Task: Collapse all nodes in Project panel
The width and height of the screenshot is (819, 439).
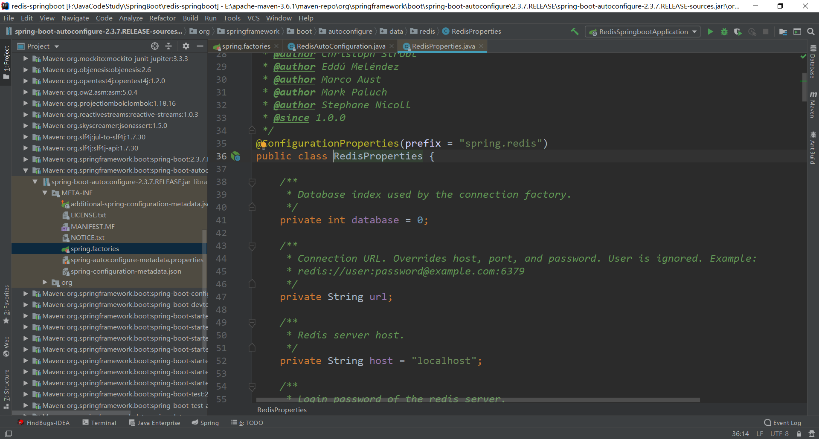Action: click(x=168, y=46)
